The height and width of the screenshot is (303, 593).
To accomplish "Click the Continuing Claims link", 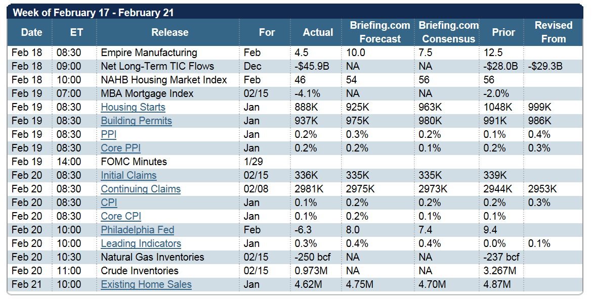I will click(141, 189).
